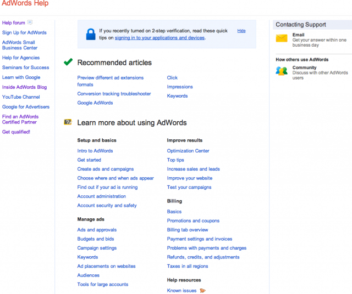Click the question mark icon beside Learn more
Viewport: 352px width, 294px height.
tap(68, 122)
